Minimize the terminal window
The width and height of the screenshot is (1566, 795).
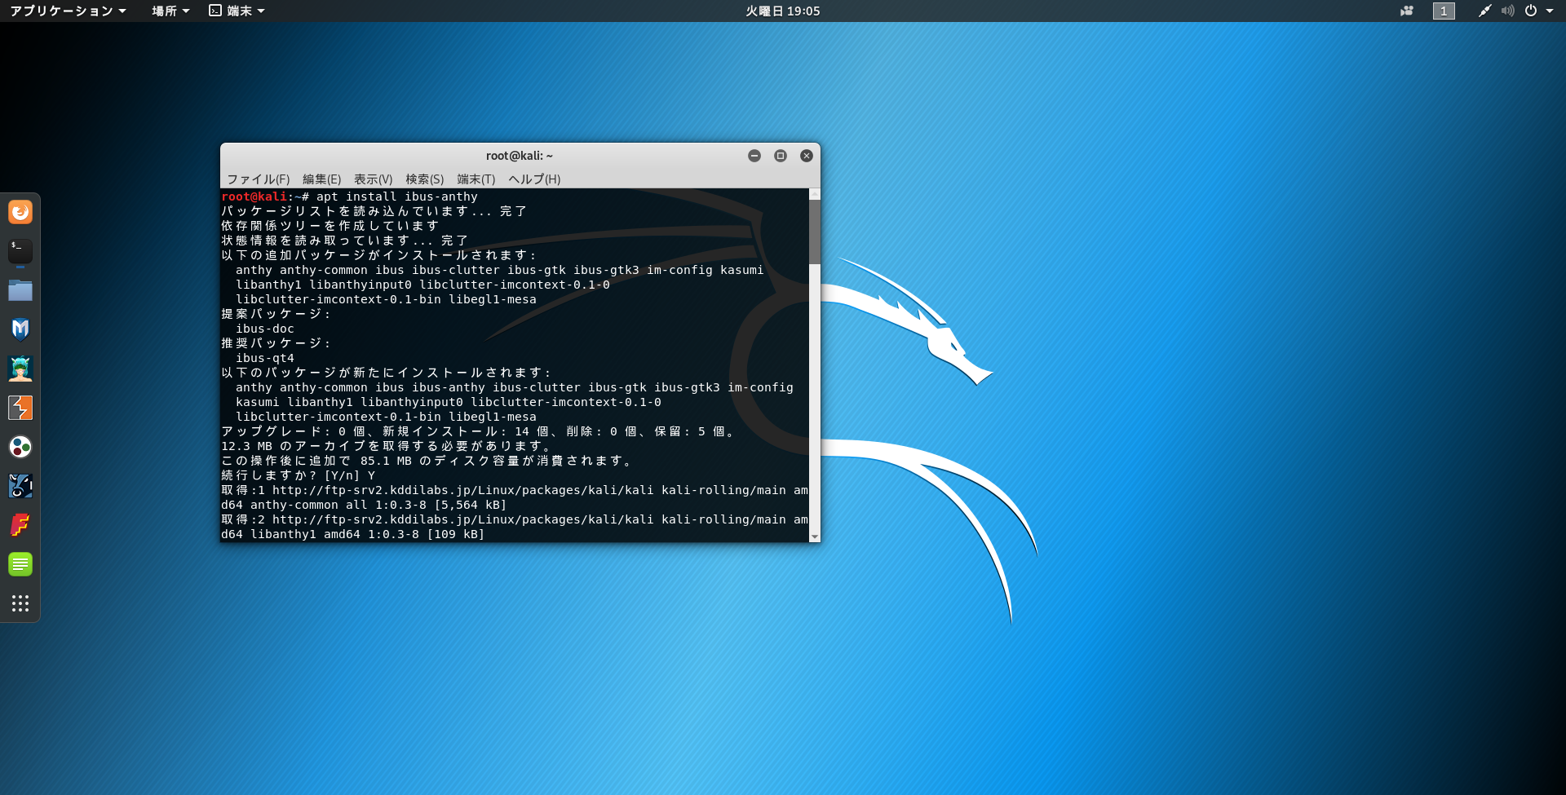[x=754, y=156]
